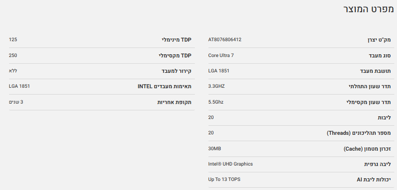Click the Core Ultra 7 value

221,56
